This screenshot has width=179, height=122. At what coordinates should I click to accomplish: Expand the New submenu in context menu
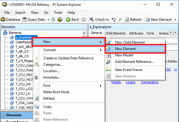coord(100,42)
